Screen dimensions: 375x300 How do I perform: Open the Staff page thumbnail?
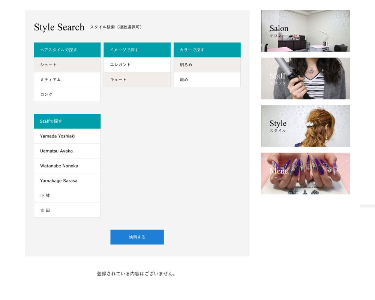[x=305, y=78]
